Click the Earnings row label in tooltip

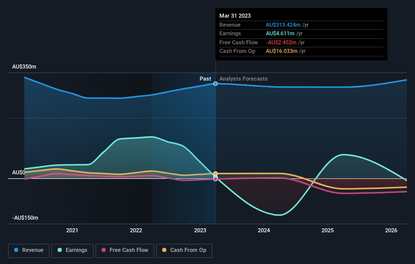(x=230, y=33)
